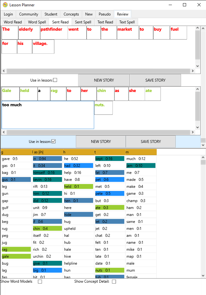
Task: Select 'had 0:32' highlighted entry
Action: click(x=79, y=166)
